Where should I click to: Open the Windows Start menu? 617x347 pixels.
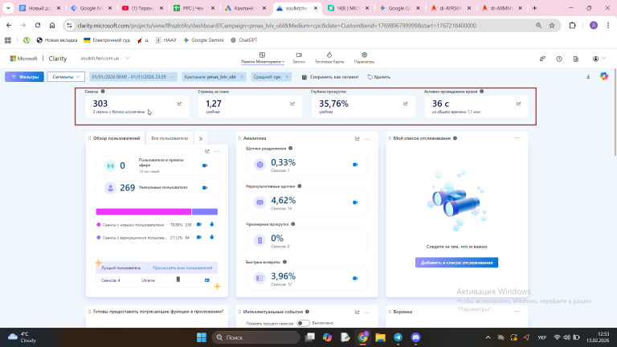pyautogui.click(x=202, y=337)
